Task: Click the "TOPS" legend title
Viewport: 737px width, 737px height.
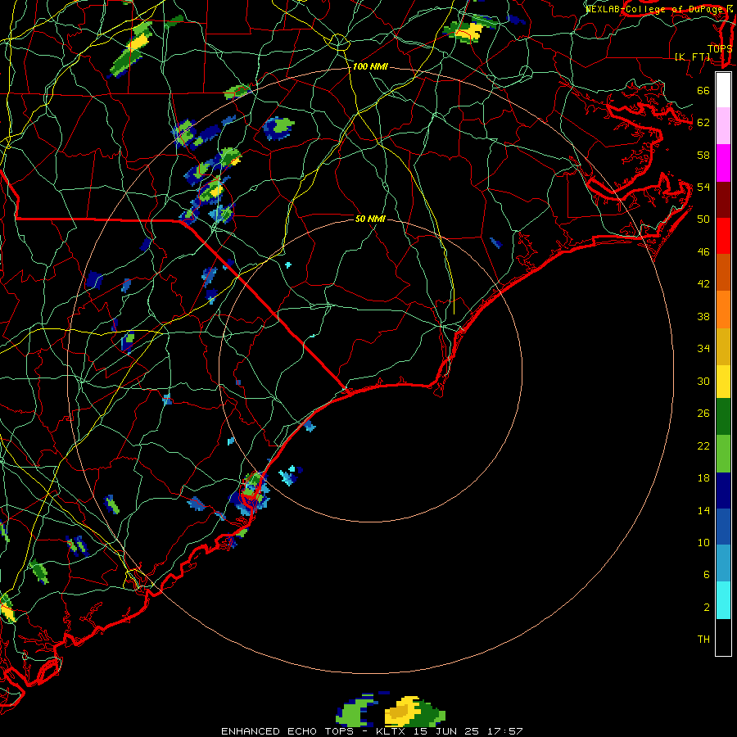Action: pos(720,49)
